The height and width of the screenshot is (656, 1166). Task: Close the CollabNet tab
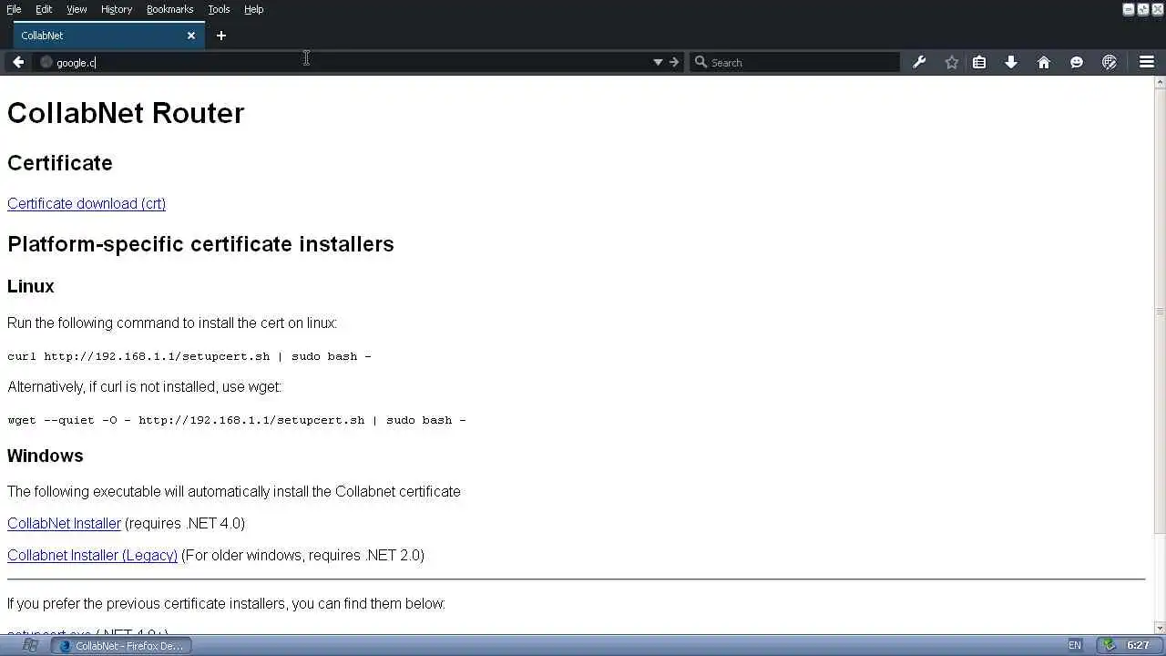point(191,36)
